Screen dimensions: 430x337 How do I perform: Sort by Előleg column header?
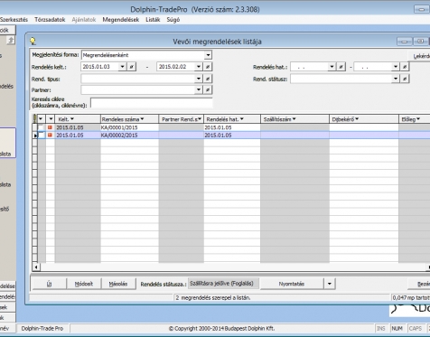pyautogui.click(x=415, y=119)
